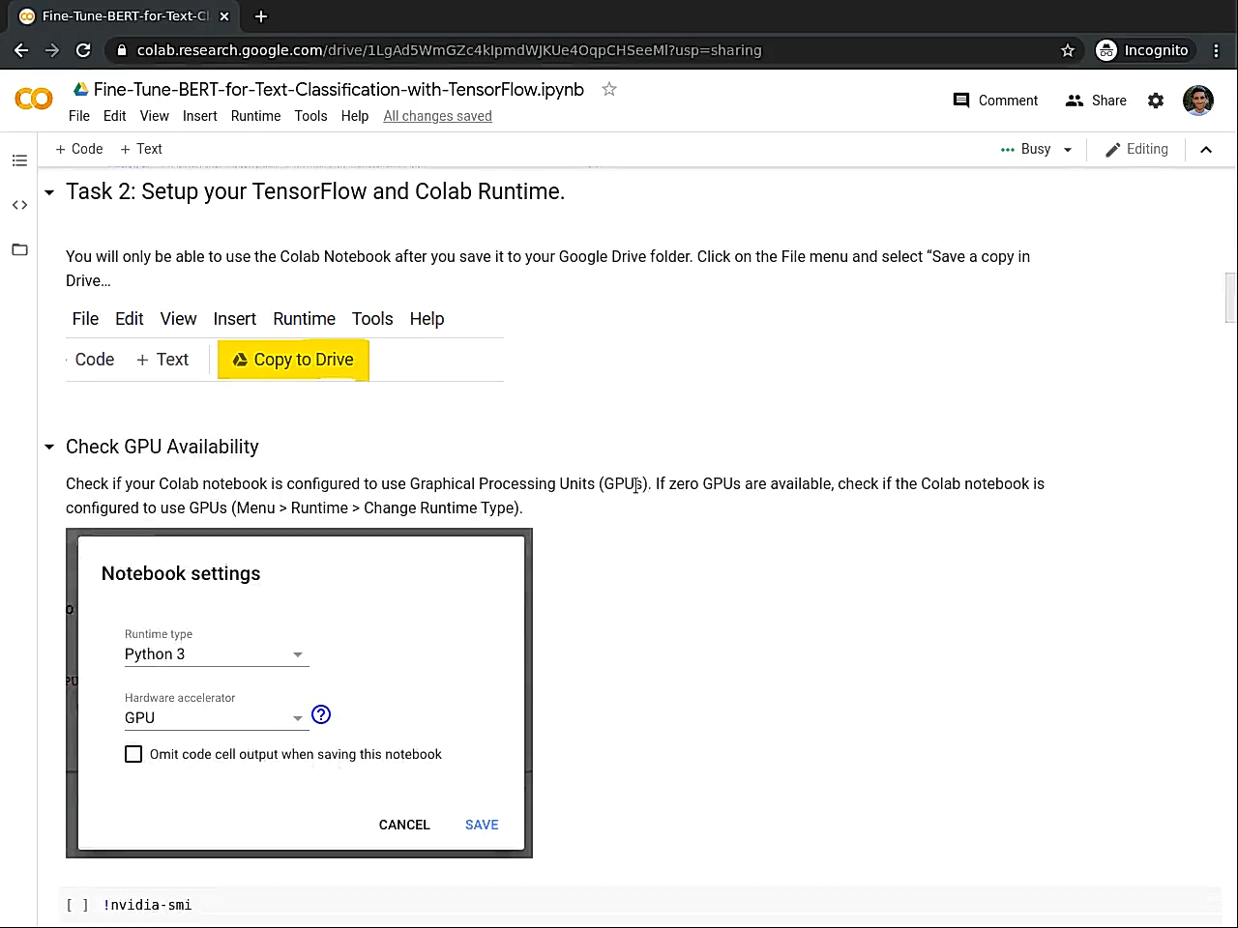Open notebook settings gear icon
The height and width of the screenshot is (928, 1238).
tap(1156, 101)
